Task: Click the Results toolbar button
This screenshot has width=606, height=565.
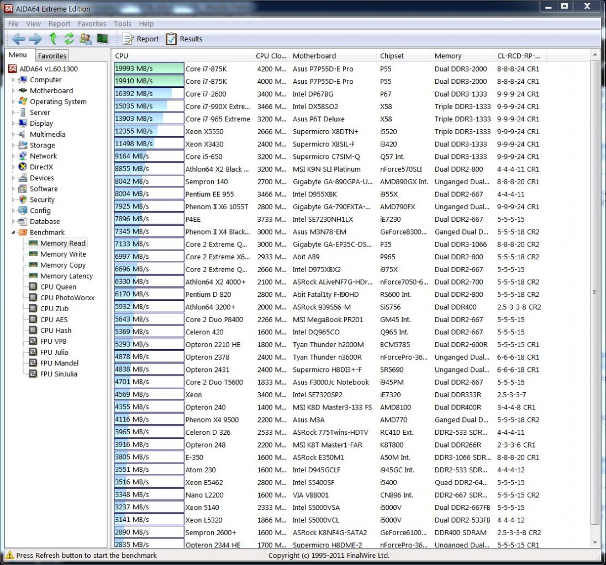Action: [185, 39]
